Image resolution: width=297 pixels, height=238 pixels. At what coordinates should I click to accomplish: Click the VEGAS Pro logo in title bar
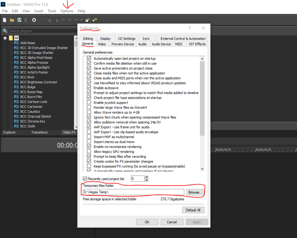click(3, 4)
